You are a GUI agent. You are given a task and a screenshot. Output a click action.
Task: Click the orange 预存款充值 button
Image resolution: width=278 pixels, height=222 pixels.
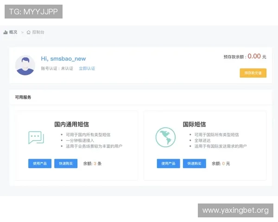tap(253, 73)
